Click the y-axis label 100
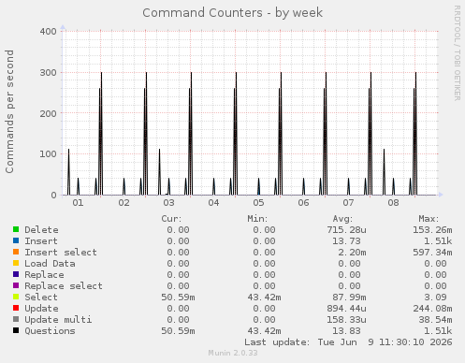The height and width of the screenshot is (363, 465). point(49,154)
